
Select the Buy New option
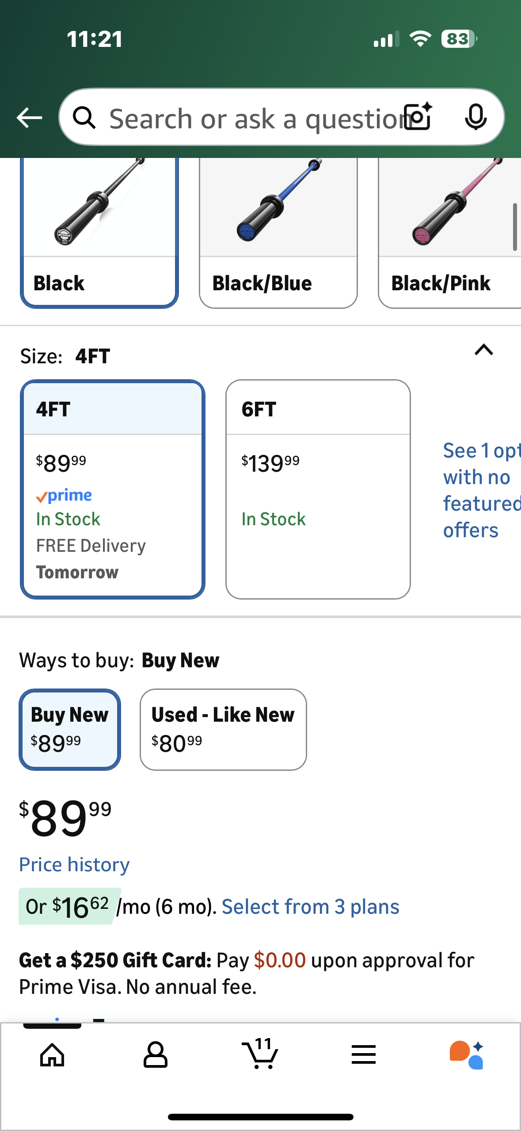(70, 729)
